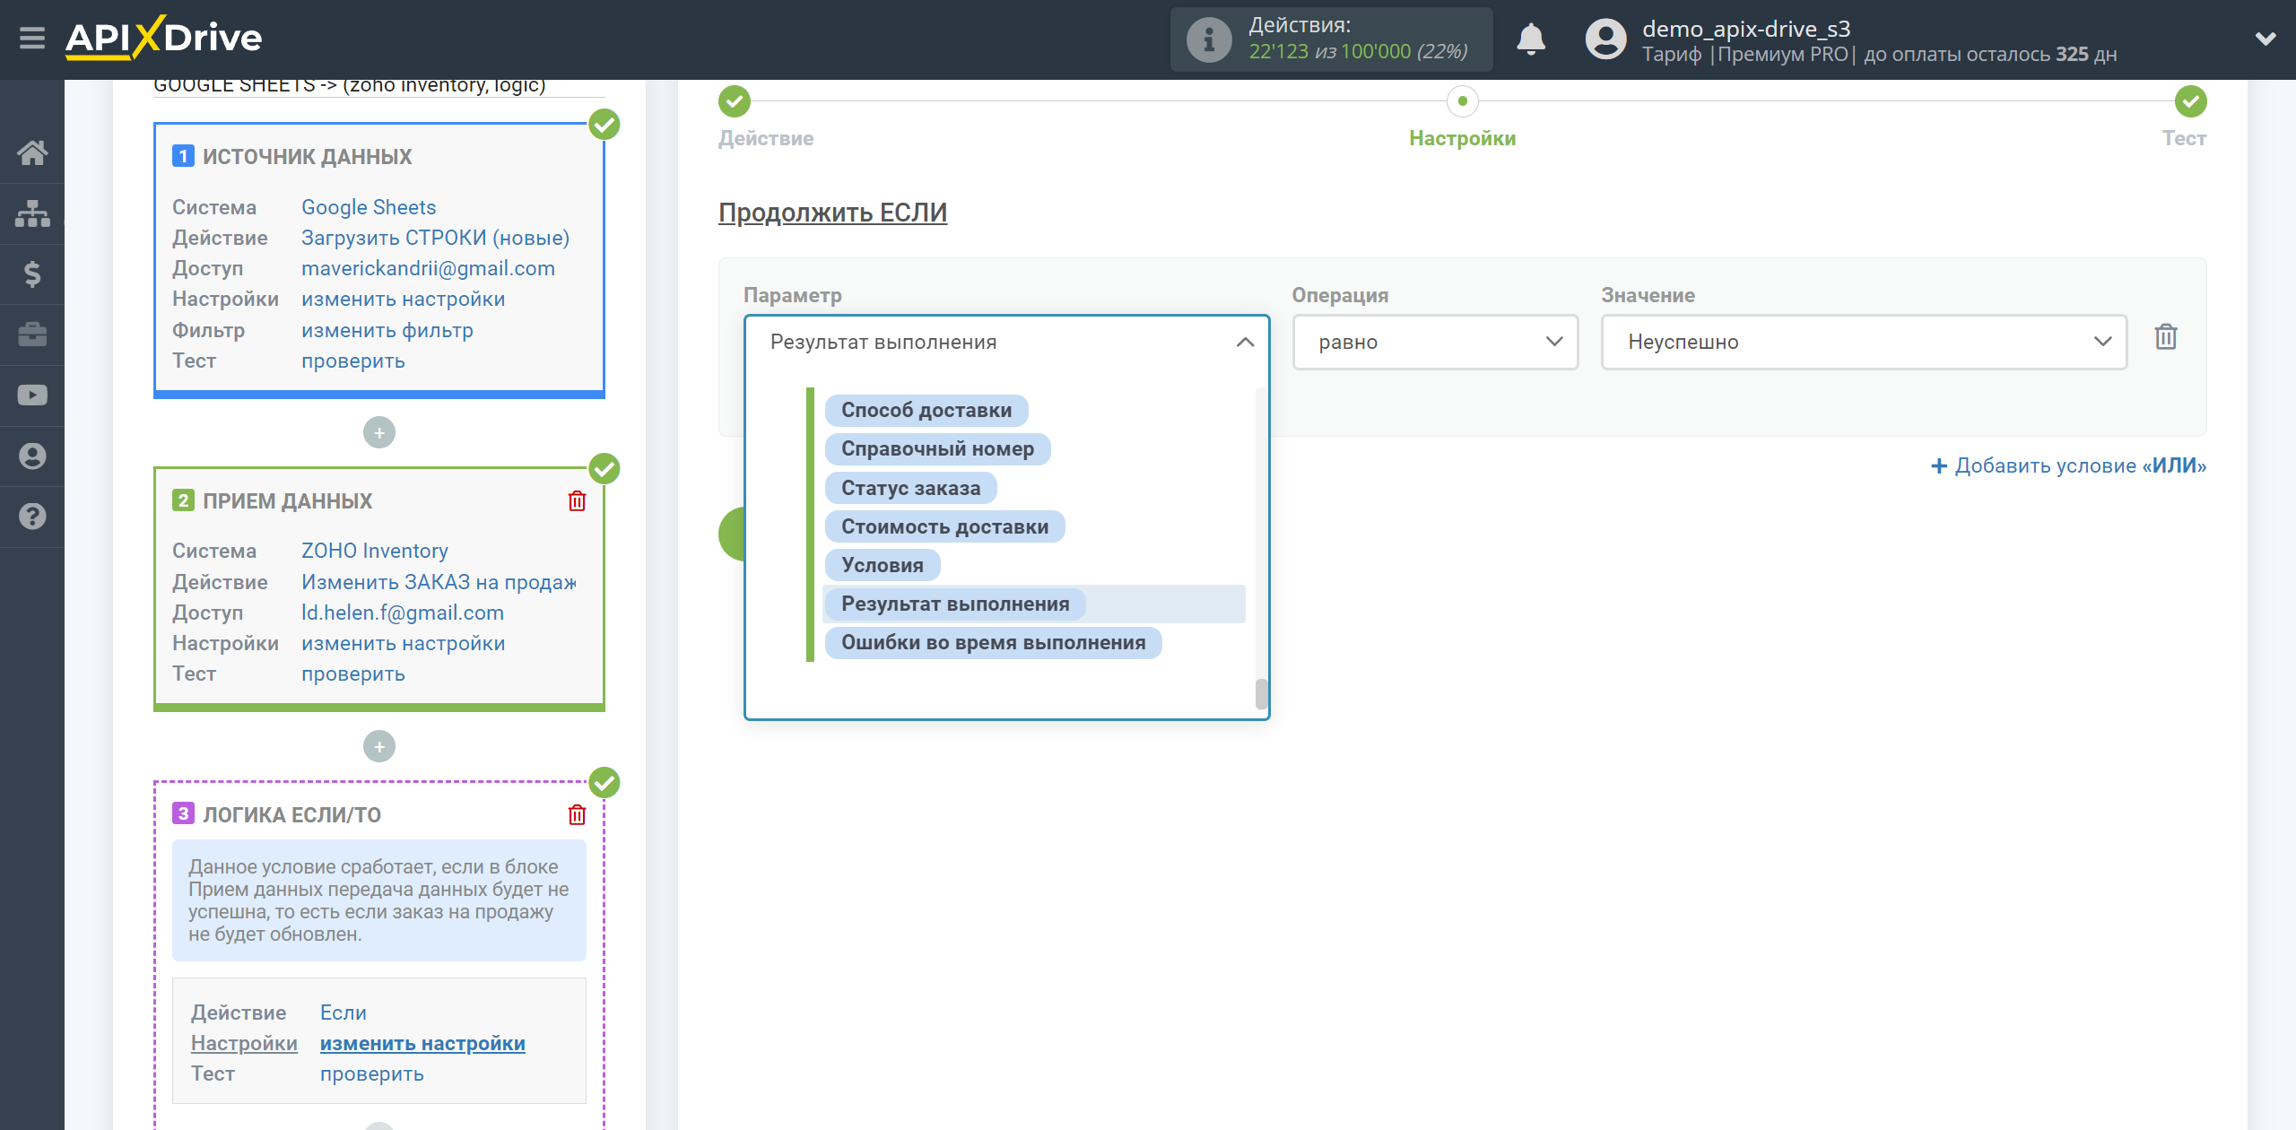This screenshot has height=1130, width=2296.
Task: Expand the account menu chevron
Action: tap(2266, 39)
